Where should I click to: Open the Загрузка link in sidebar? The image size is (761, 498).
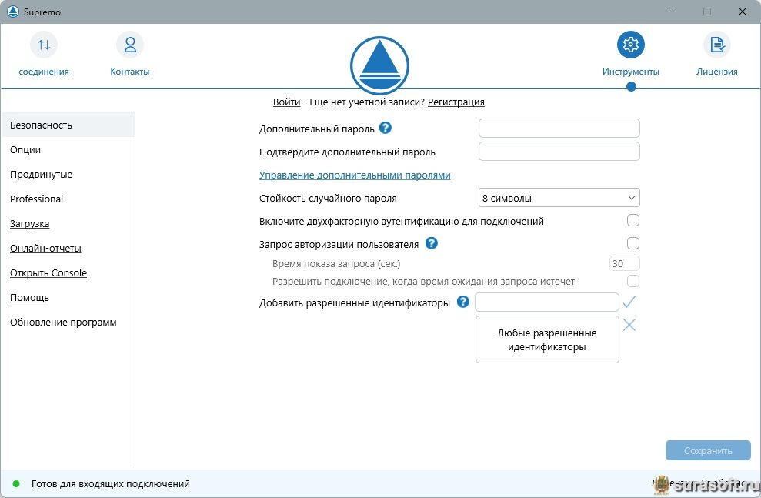(x=29, y=224)
